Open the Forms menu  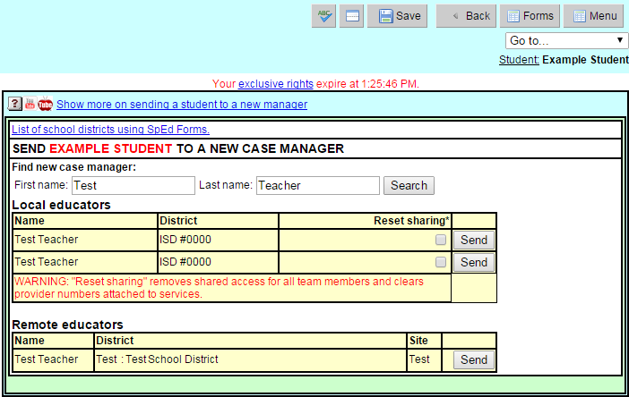[529, 16]
